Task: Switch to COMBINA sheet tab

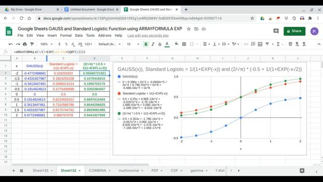Action: (97, 171)
